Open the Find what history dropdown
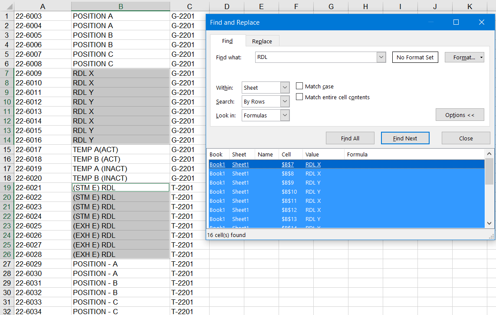This screenshot has width=496, height=315. click(x=381, y=57)
